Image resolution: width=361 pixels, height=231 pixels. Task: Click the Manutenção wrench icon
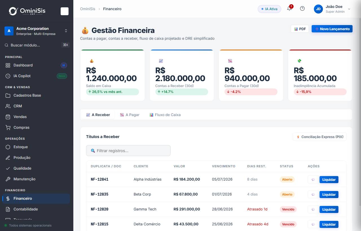click(8, 179)
